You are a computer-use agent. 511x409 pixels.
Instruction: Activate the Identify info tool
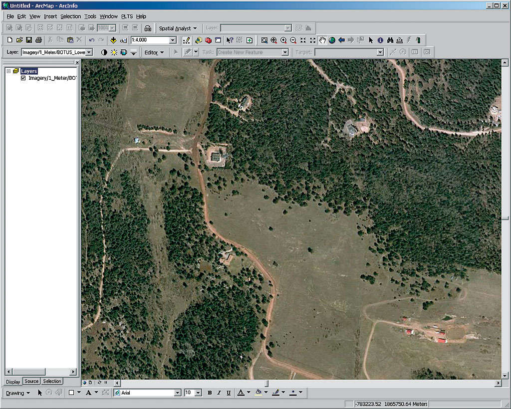[380, 40]
